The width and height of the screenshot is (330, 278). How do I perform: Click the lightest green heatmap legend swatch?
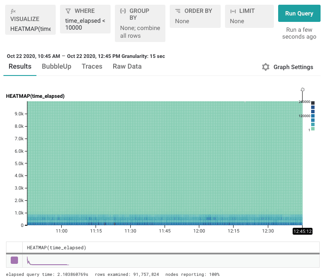click(x=313, y=129)
